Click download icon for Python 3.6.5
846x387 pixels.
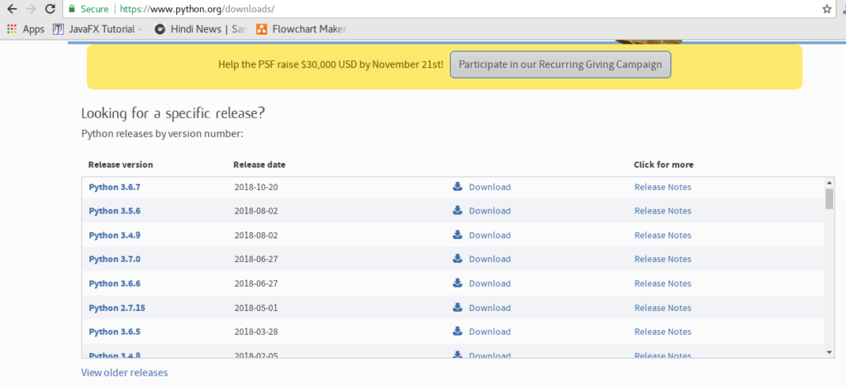point(458,332)
